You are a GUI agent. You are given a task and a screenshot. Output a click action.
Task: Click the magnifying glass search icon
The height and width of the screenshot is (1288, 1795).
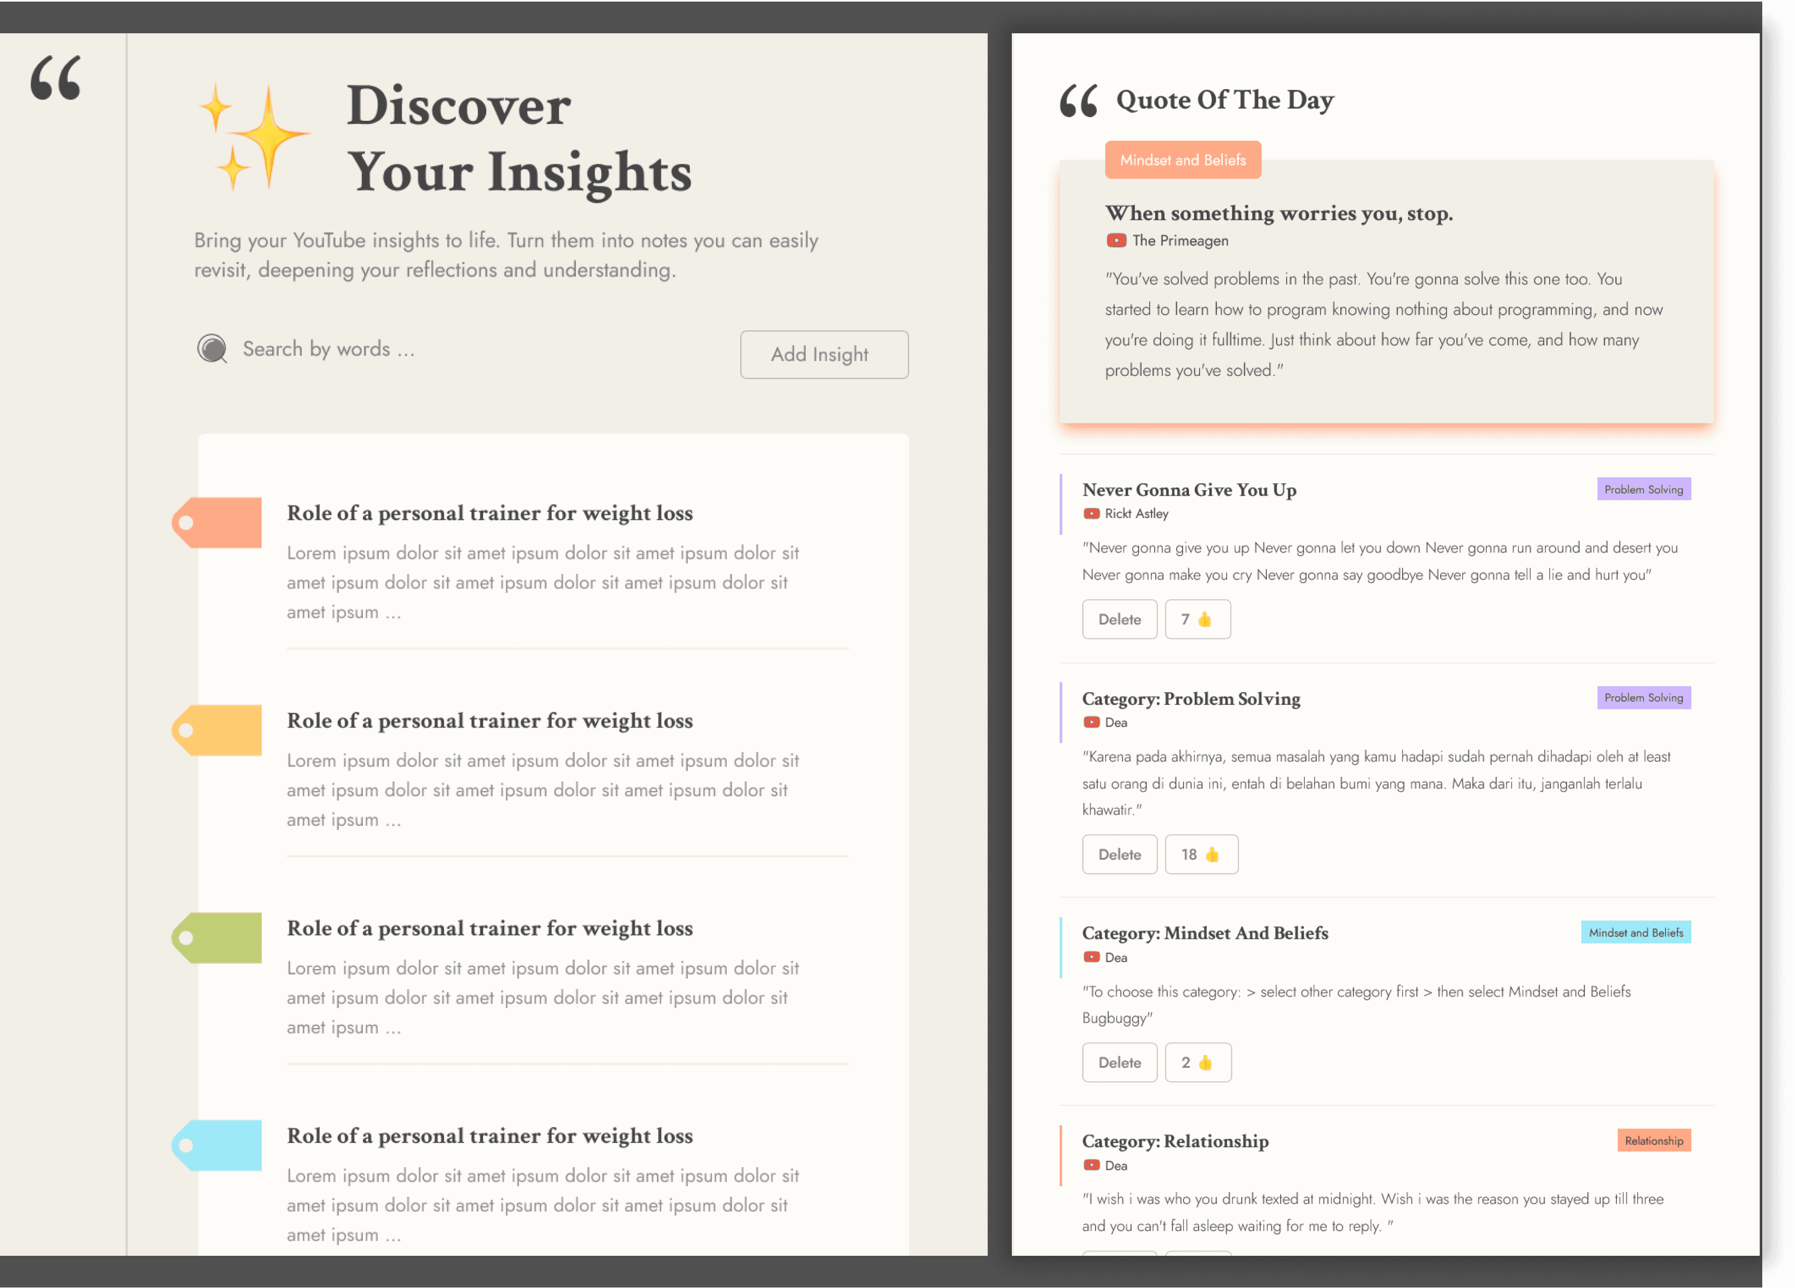tap(212, 348)
